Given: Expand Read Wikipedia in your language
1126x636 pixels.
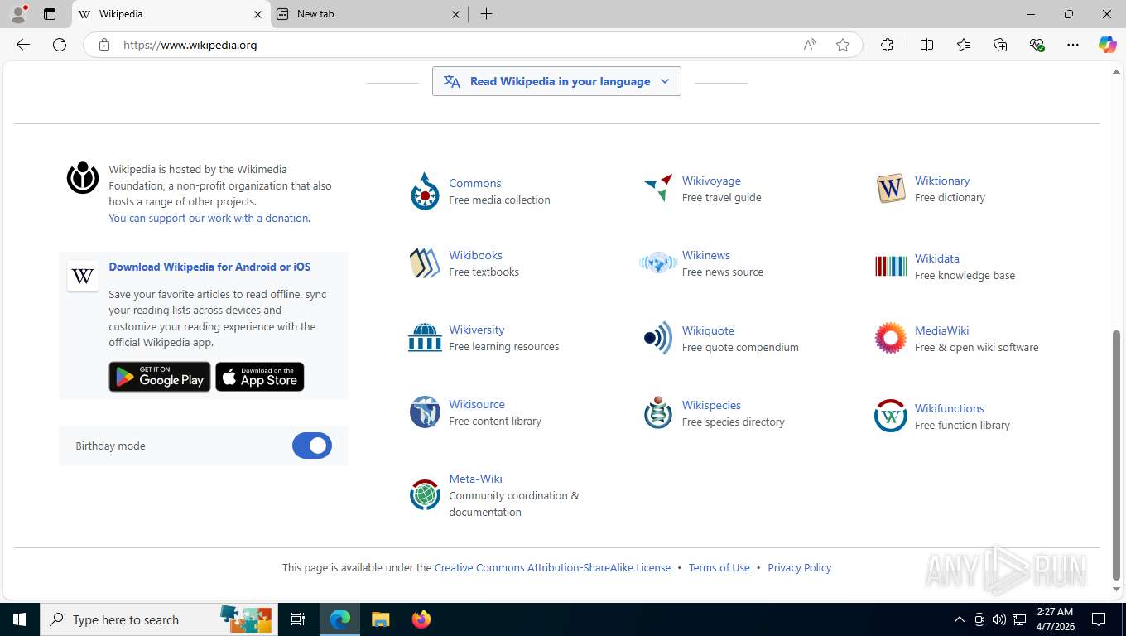Looking at the screenshot, I should click(x=556, y=81).
